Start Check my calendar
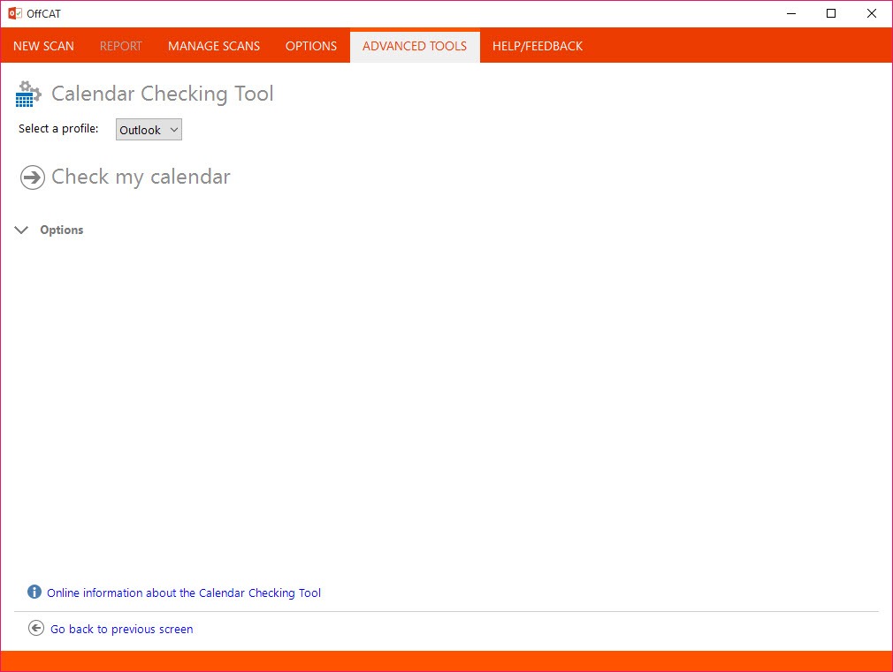The height and width of the screenshot is (672, 893). (x=141, y=177)
